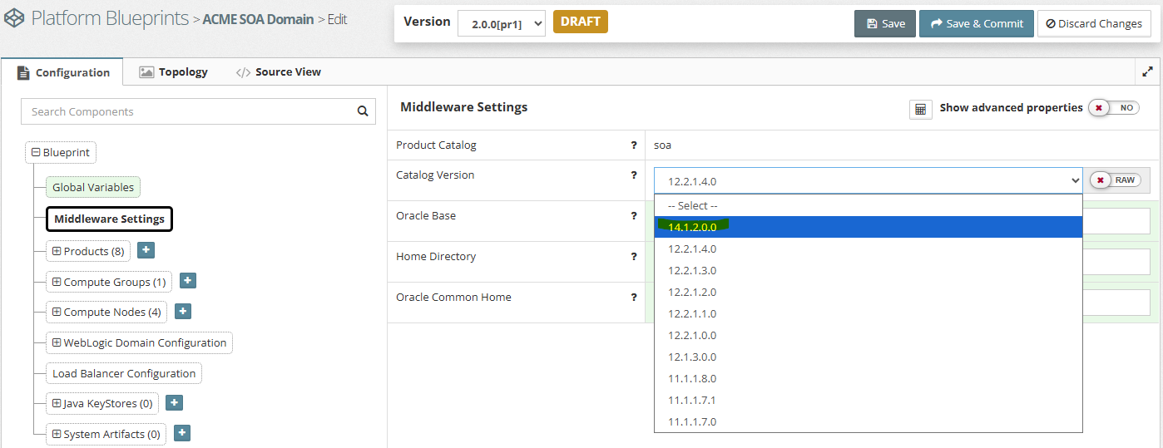Click the Save & Commit button
The width and height of the screenshot is (1163, 448).
point(976,23)
